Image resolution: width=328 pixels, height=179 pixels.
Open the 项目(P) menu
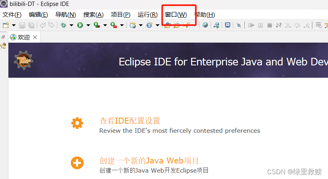[121, 15]
